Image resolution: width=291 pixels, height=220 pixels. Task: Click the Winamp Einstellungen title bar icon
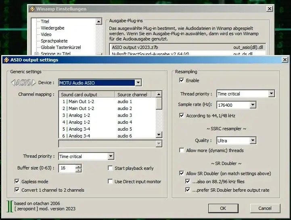[32, 9]
